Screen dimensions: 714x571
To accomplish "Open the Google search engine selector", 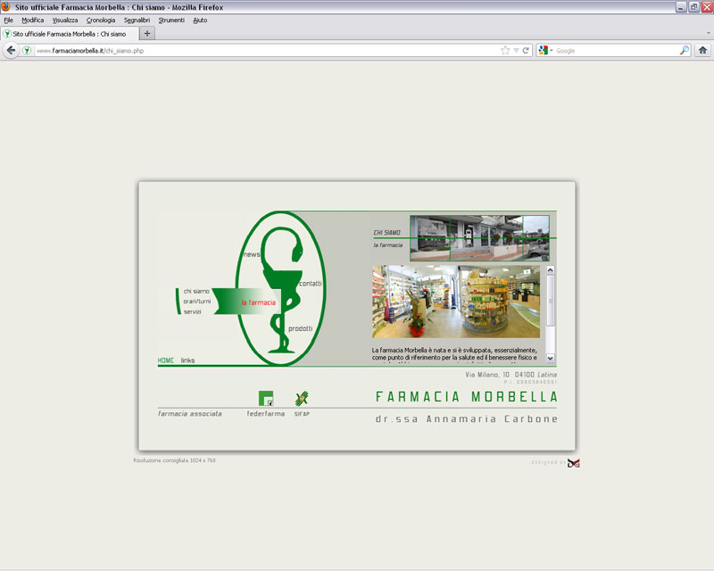I will 545,51.
